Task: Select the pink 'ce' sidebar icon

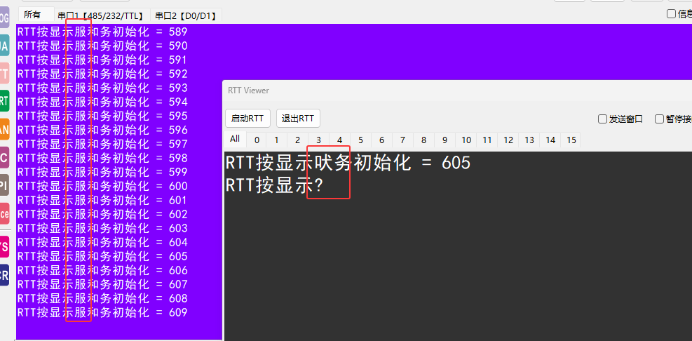Action: tap(4, 213)
